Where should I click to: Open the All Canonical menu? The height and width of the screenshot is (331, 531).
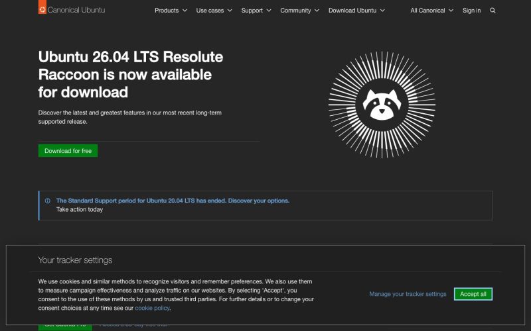click(432, 11)
